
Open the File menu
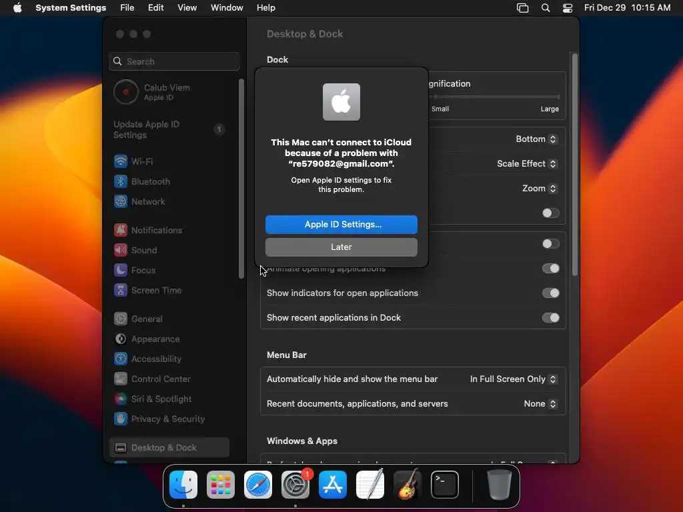[127, 8]
